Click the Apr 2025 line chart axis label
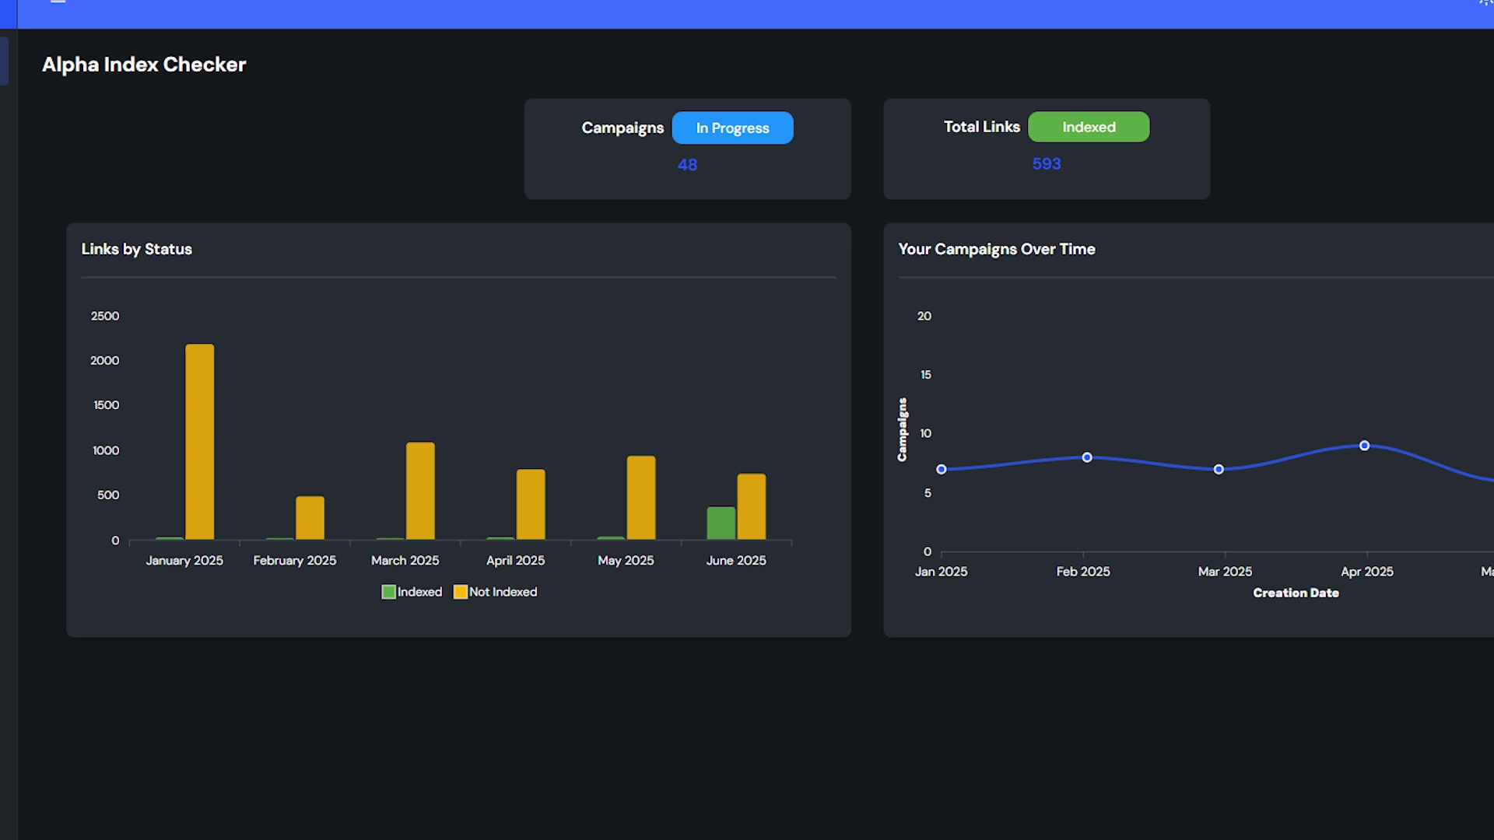Viewport: 1494px width, 840px height. 1367,571
